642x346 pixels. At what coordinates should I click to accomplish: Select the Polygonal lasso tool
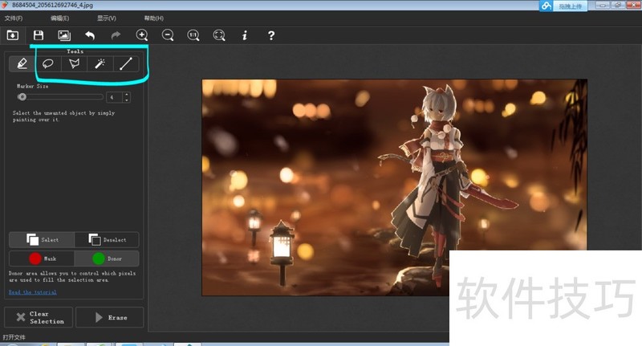(x=74, y=64)
